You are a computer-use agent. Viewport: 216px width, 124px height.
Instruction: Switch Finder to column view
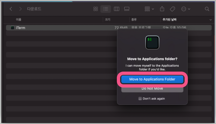[117, 9]
